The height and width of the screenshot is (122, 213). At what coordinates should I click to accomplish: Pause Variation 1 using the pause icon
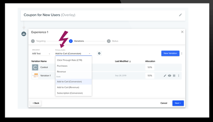tap(174, 75)
